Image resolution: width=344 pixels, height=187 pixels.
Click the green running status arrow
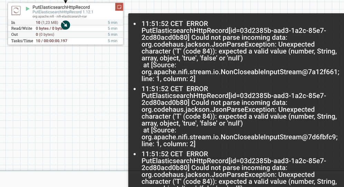coord(28,9)
